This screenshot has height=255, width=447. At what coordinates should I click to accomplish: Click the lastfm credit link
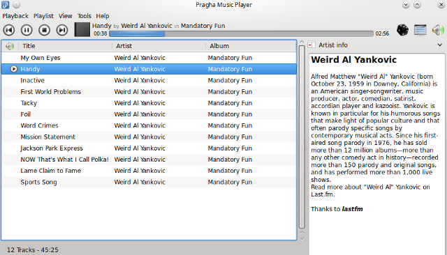pos(352,209)
